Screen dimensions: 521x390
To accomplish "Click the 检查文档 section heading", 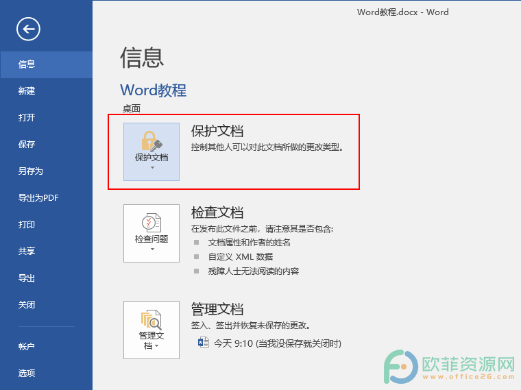I will [x=217, y=212].
